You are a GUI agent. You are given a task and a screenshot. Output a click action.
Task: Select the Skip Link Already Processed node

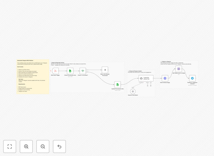click(x=105, y=70)
